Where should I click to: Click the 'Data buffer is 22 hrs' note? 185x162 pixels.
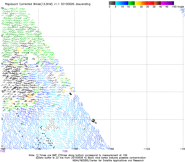91,158
